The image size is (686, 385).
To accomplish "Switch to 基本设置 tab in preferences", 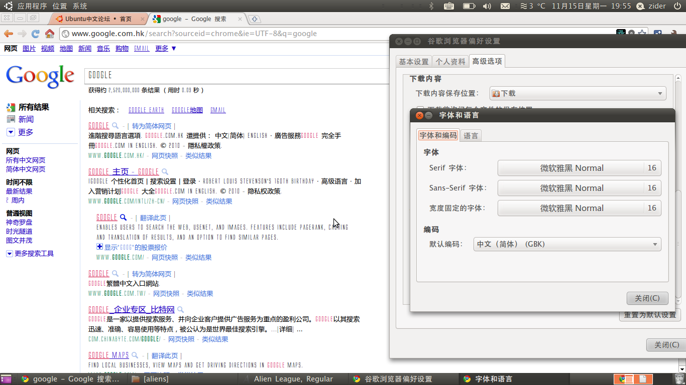I will coord(414,62).
